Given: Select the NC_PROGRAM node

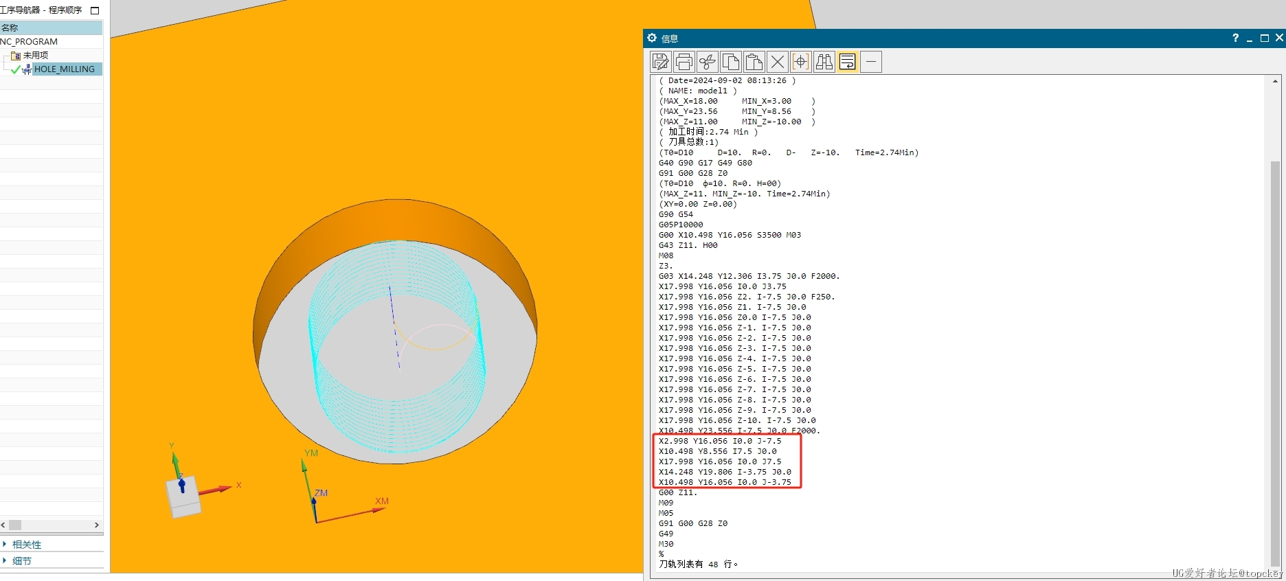Looking at the screenshot, I should pyautogui.click(x=29, y=41).
